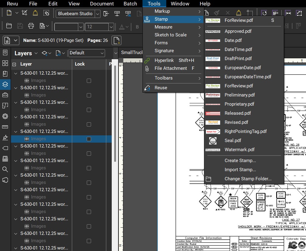The width and height of the screenshot is (306, 251).
Task: Select the Crop tool in top toolbar
Action: pyautogui.click(x=25, y=13)
